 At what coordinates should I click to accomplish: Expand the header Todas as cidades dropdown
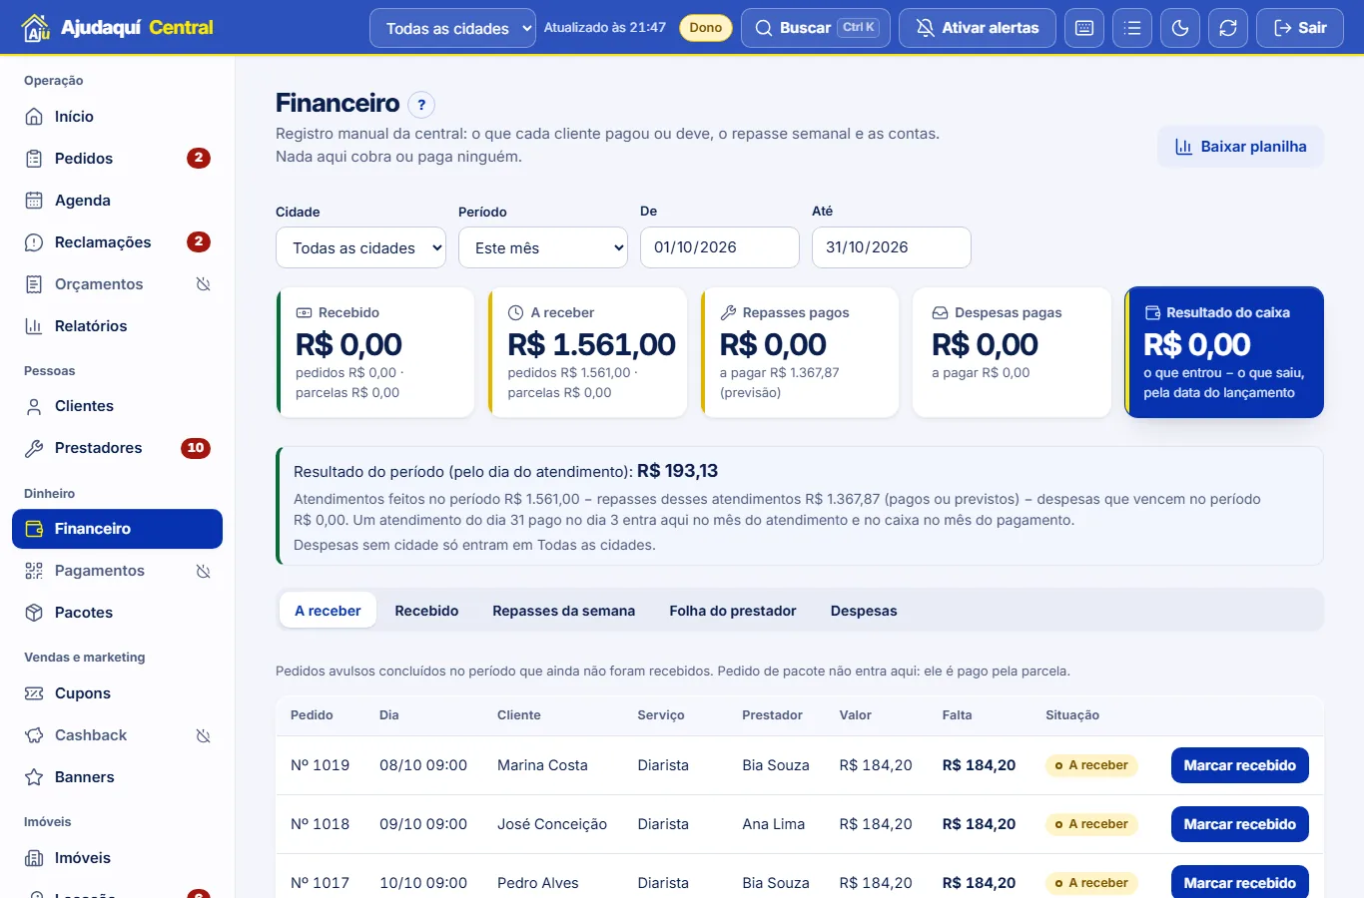point(453,28)
